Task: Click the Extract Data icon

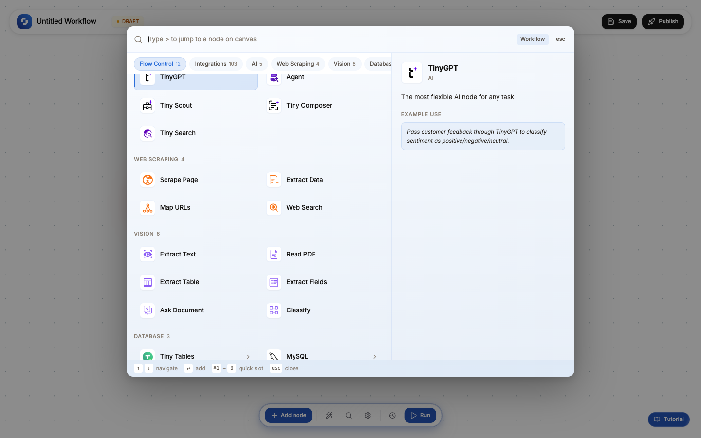Action: click(274, 180)
